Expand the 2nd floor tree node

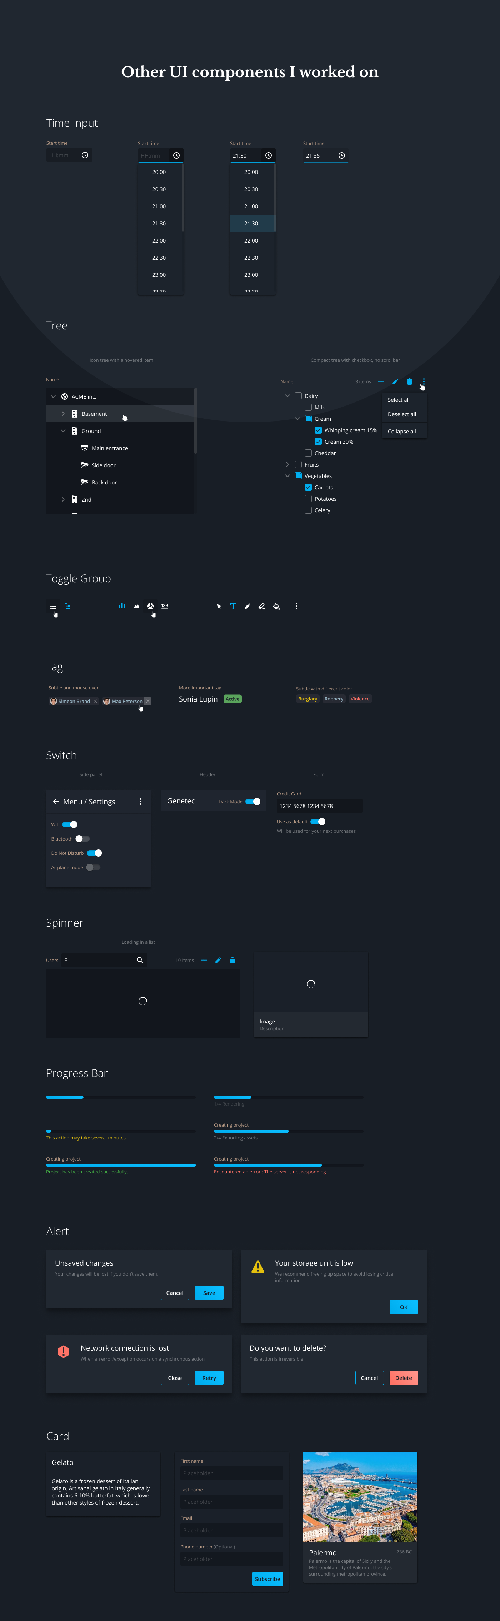pyautogui.click(x=63, y=500)
